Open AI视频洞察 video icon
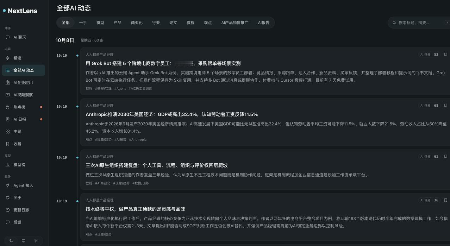The width and height of the screenshot is (450, 246). 8,95
